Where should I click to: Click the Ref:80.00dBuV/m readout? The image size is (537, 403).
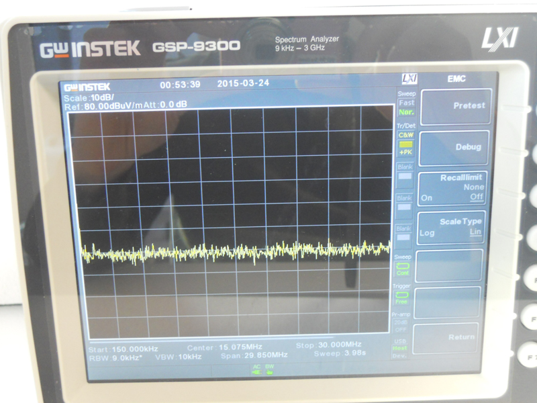(103, 106)
